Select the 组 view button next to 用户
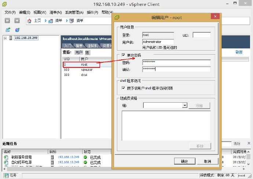The image size is (253, 179). [x=87, y=52]
